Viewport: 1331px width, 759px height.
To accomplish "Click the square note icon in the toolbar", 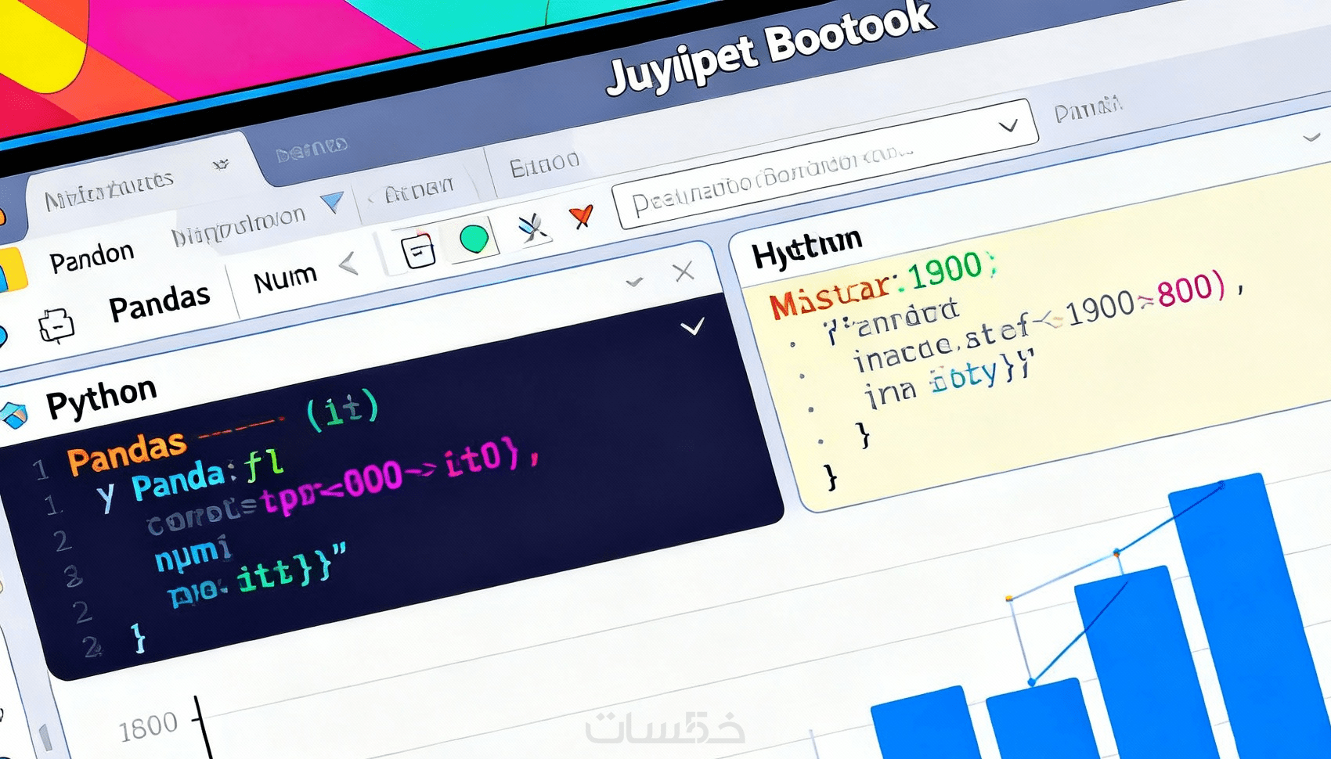I will click(x=418, y=251).
